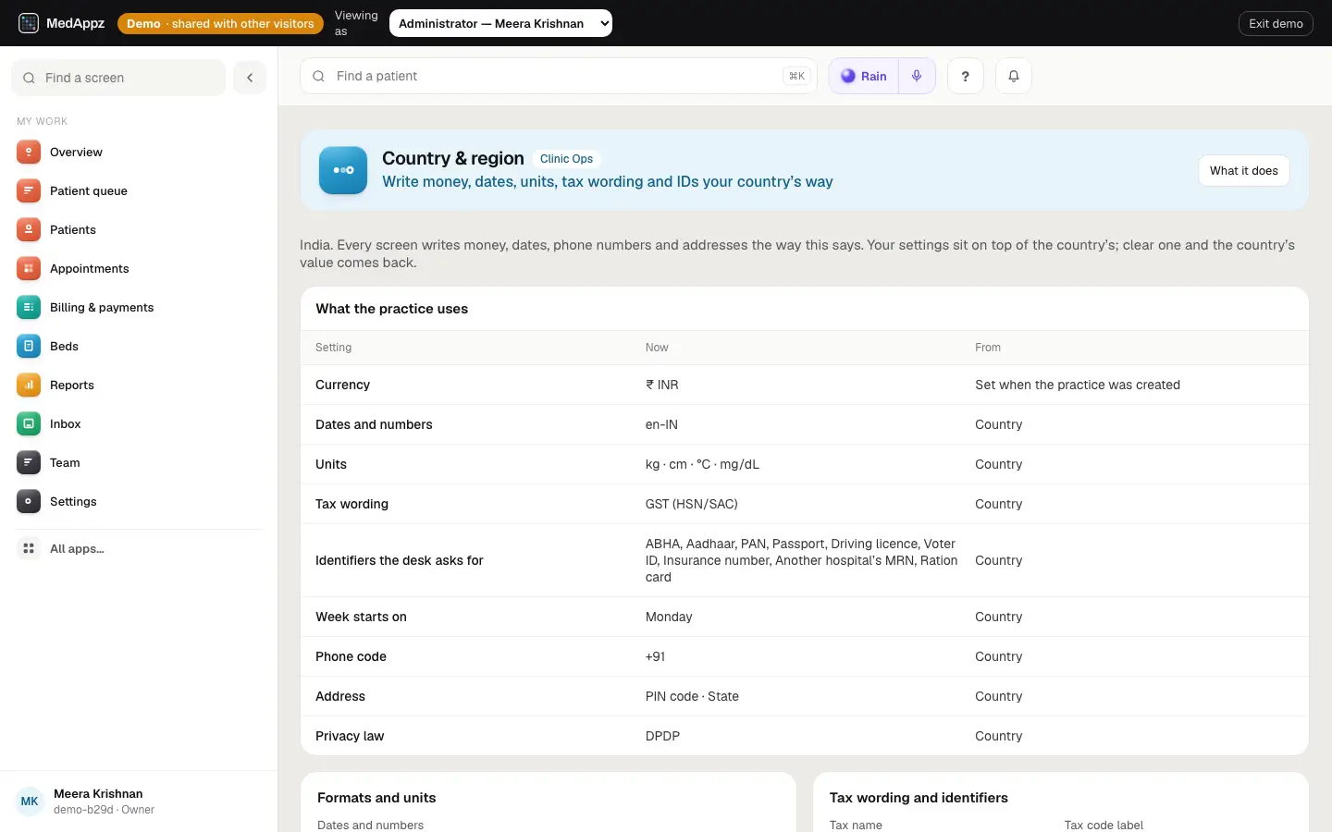
Task: Click the units value 'kg · cm · °C · mg/dL'
Action: [702, 465]
